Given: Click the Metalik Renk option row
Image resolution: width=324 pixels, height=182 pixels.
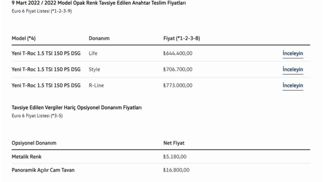Looking at the screenshot, I should [27, 157].
